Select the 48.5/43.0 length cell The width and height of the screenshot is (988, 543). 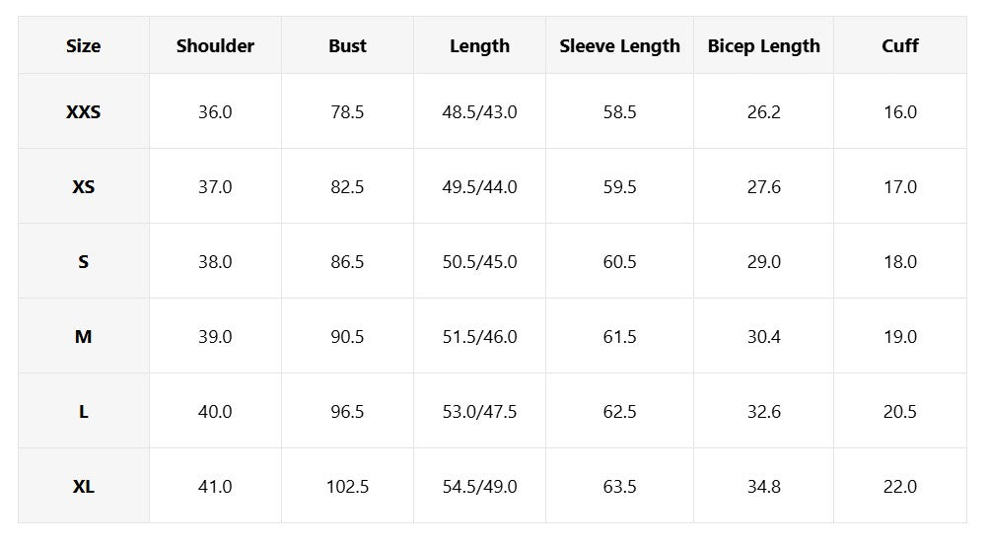tap(479, 112)
